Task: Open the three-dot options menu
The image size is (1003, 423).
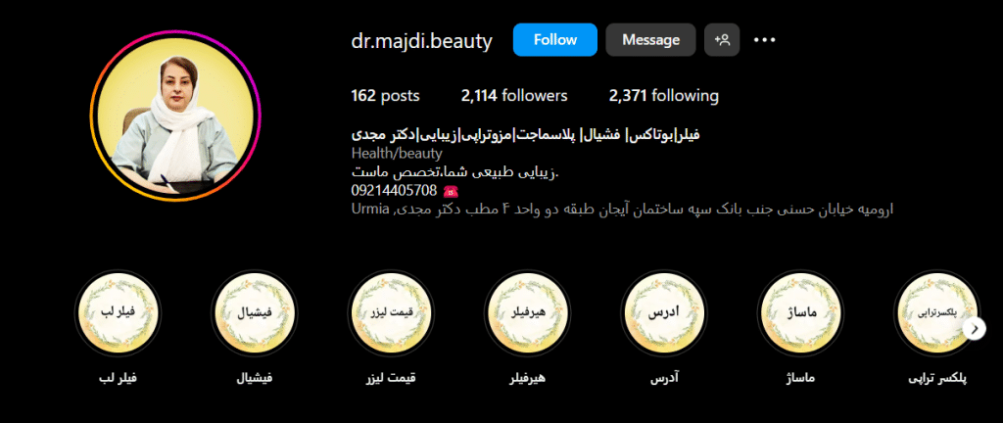Action: pyautogui.click(x=764, y=39)
